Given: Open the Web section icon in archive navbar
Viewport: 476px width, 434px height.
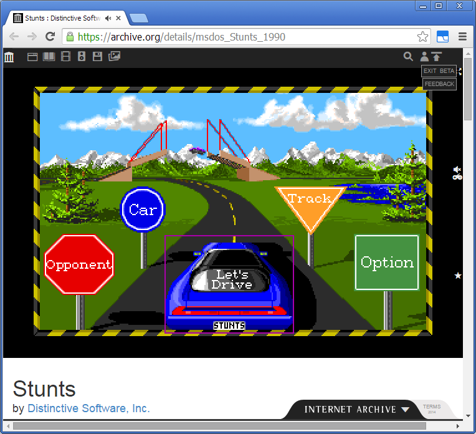Looking at the screenshot, I should 32,57.
